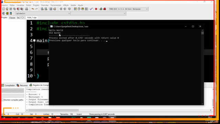Click the Replace toolbar icon
220x124 pixels.
point(46,9)
